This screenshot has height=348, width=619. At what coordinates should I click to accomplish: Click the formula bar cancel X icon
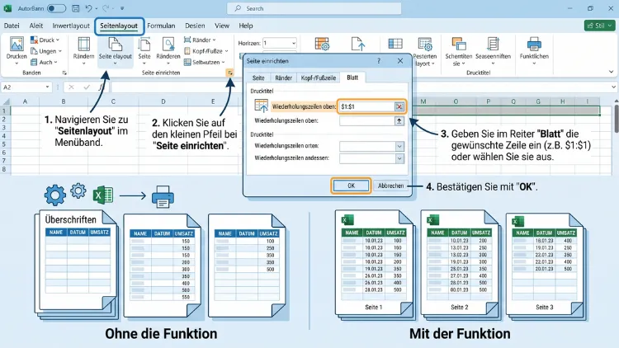click(71, 87)
